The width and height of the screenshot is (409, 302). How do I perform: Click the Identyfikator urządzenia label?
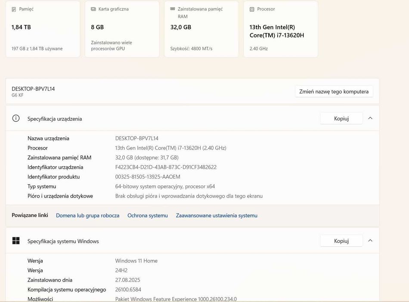55,167
